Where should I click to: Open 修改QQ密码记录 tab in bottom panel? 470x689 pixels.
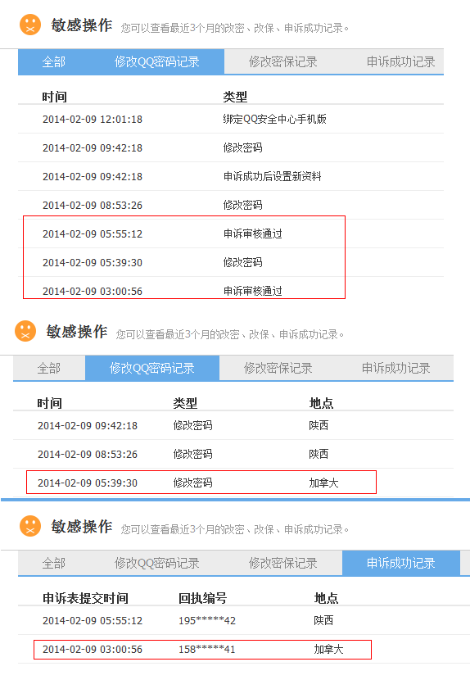point(157,563)
